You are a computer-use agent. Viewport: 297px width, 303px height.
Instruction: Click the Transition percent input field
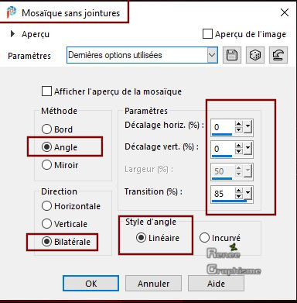tap(223, 193)
